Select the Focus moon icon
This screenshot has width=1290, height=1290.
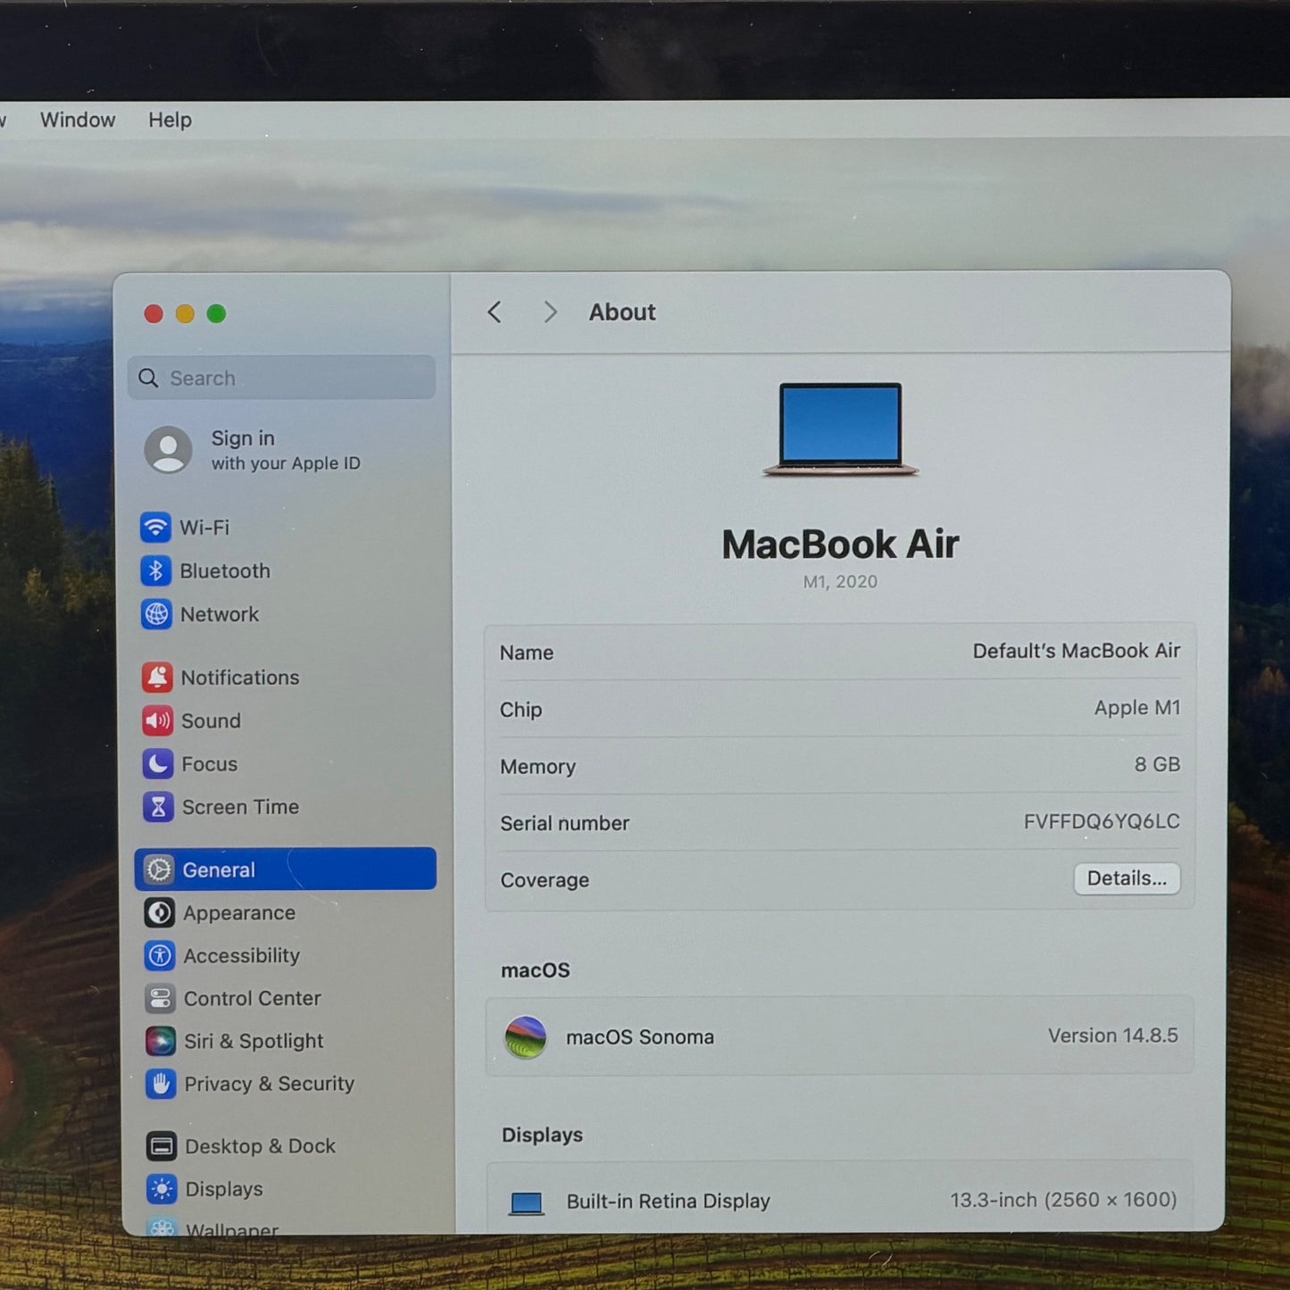point(158,763)
